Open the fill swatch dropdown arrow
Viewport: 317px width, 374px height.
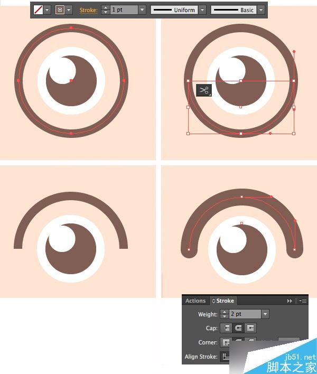point(47,10)
